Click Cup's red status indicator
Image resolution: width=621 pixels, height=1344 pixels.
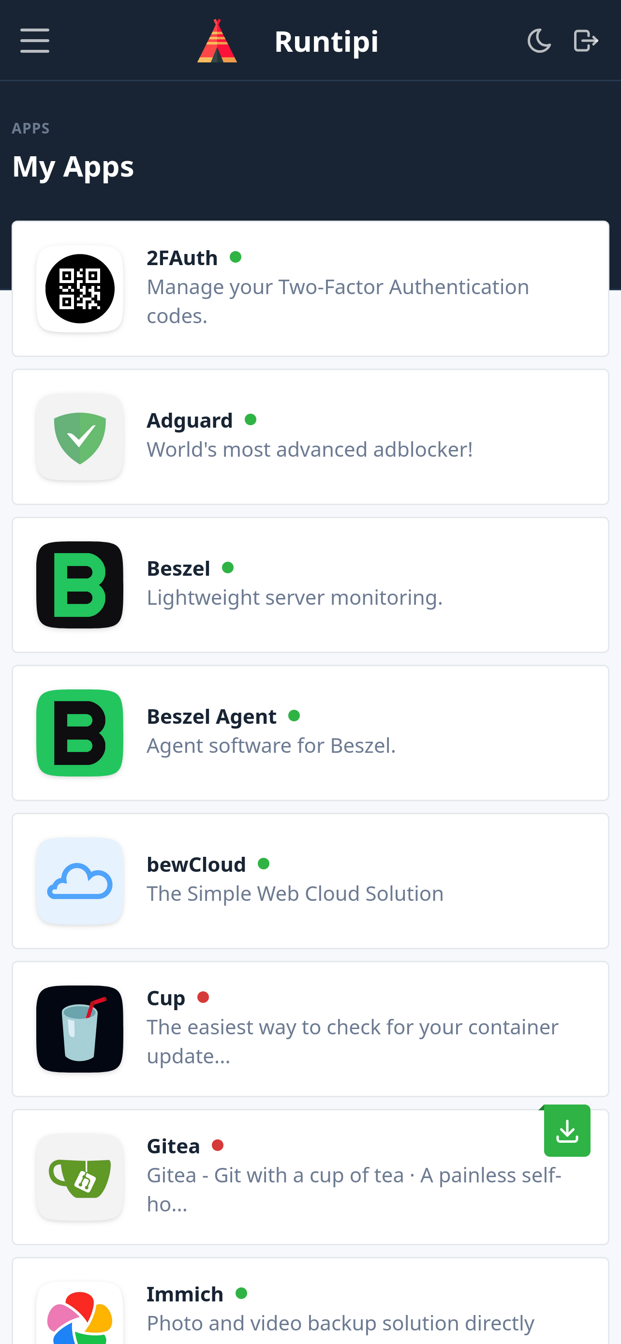point(203,997)
